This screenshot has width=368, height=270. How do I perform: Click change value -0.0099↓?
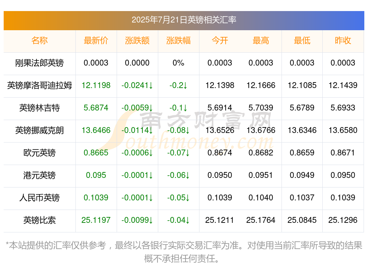pyautogui.click(x=137, y=220)
